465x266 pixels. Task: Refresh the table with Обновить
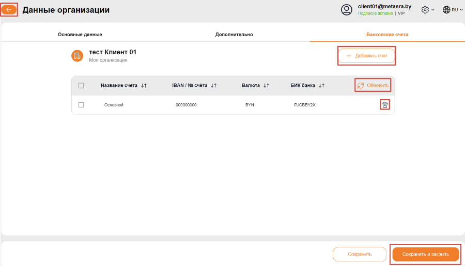pyautogui.click(x=373, y=85)
